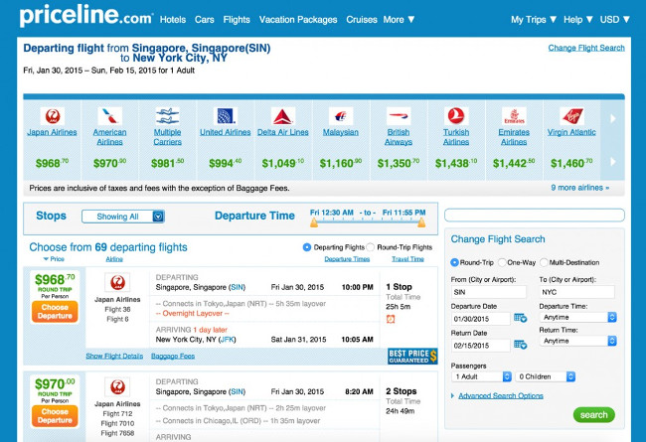
Task: Click the green search button
Action: point(593,415)
